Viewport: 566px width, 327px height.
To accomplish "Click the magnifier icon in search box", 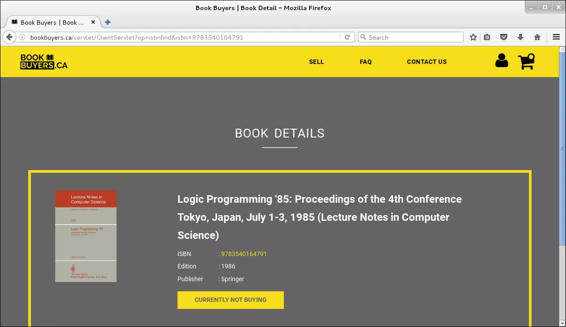I will point(363,37).
